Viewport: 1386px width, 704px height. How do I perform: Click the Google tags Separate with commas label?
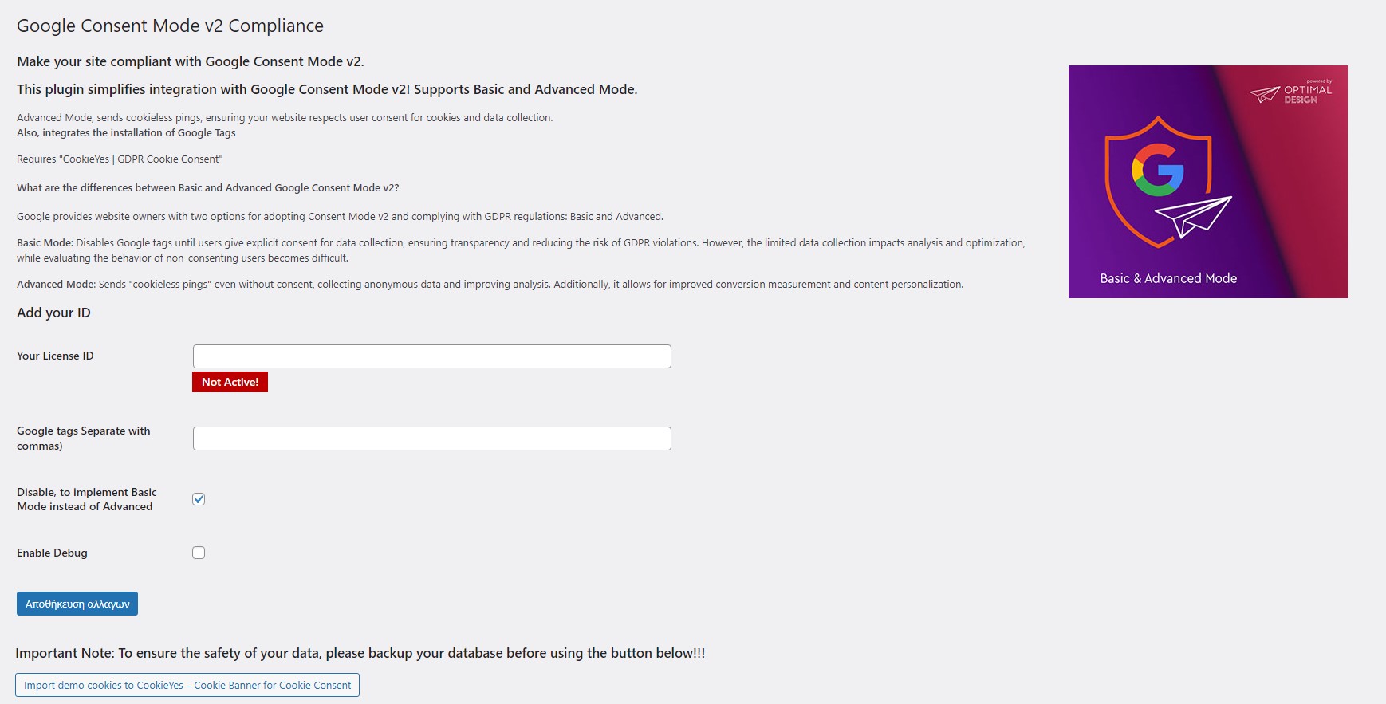pyautogui.click(x=84, y=438)
